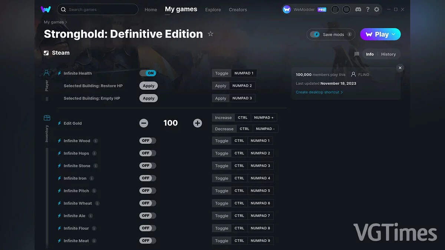Open the Discord icon link
This screenshot has width=445, height=250.
tap(358, 9)
